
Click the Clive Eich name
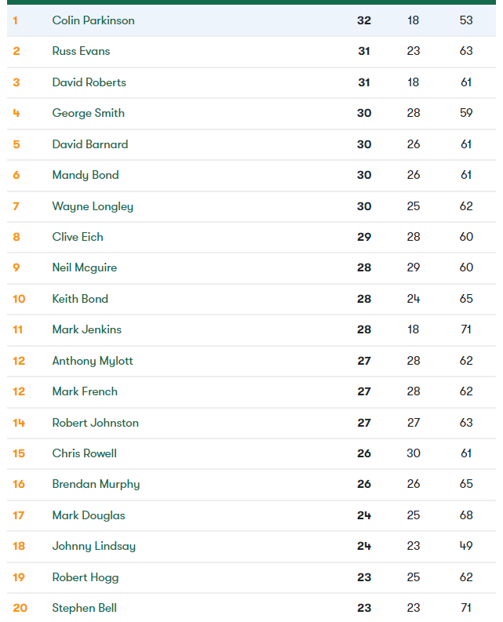pyautogui.click(x=78, y=237)
